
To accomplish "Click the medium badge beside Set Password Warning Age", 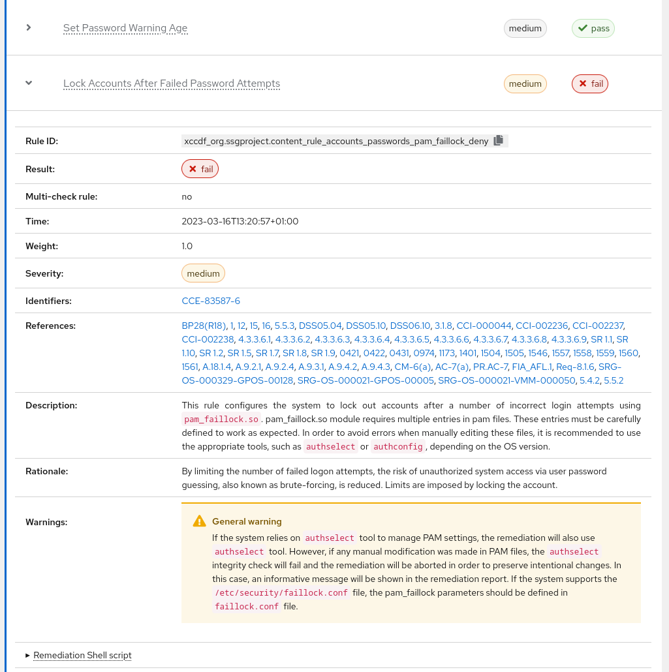I will tap(525, 28).
